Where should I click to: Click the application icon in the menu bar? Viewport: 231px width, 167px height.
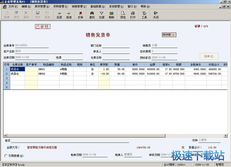4,7
